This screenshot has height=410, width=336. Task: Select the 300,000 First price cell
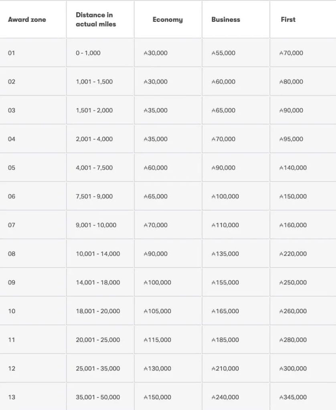(293, 369)
